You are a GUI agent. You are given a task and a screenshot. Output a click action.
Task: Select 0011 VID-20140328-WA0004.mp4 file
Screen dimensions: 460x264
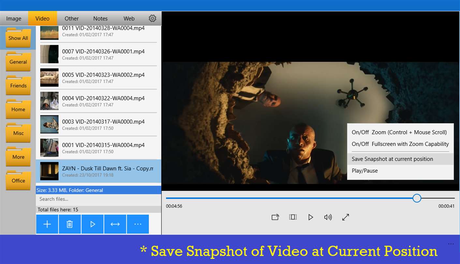(98, 33)
